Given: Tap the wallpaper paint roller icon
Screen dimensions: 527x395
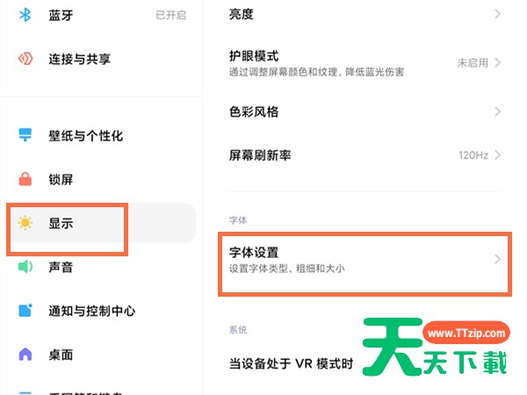Looking at the screenshot, I should tap(25, 135).
